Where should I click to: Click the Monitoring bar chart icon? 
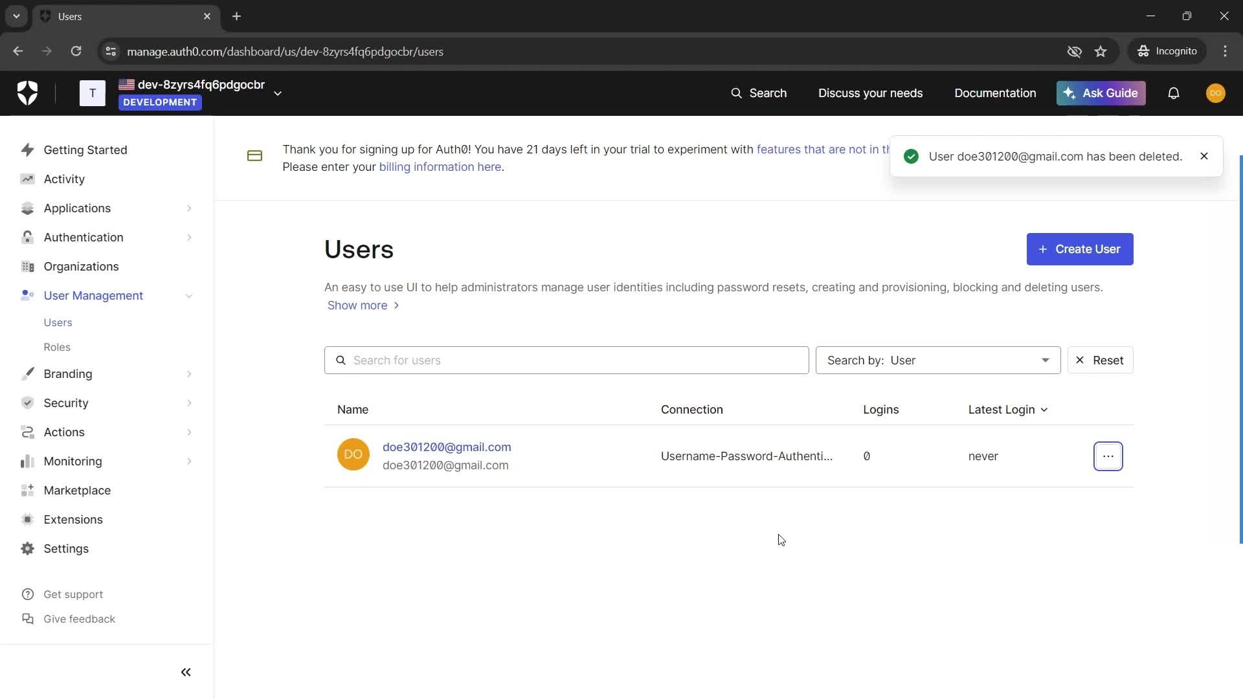click(x=27, y=461)
